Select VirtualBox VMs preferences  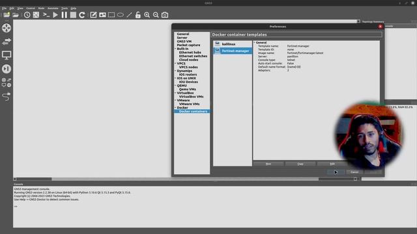191,97
